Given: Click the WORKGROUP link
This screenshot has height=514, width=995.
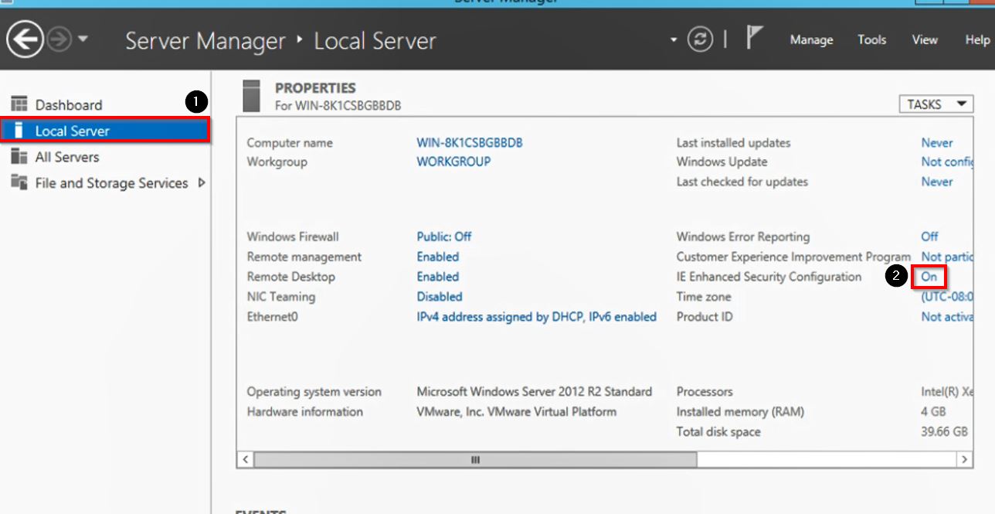Looking at the screenshot, I should 453,162.
